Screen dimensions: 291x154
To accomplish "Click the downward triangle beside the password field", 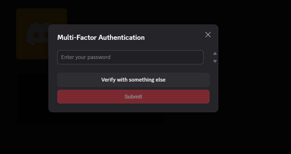I will click(215, 61).
